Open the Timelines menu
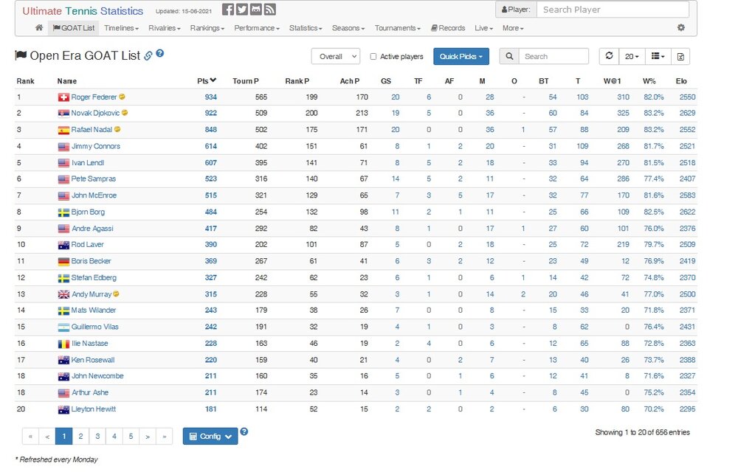738x472 pixels. [x=122, y=28]
